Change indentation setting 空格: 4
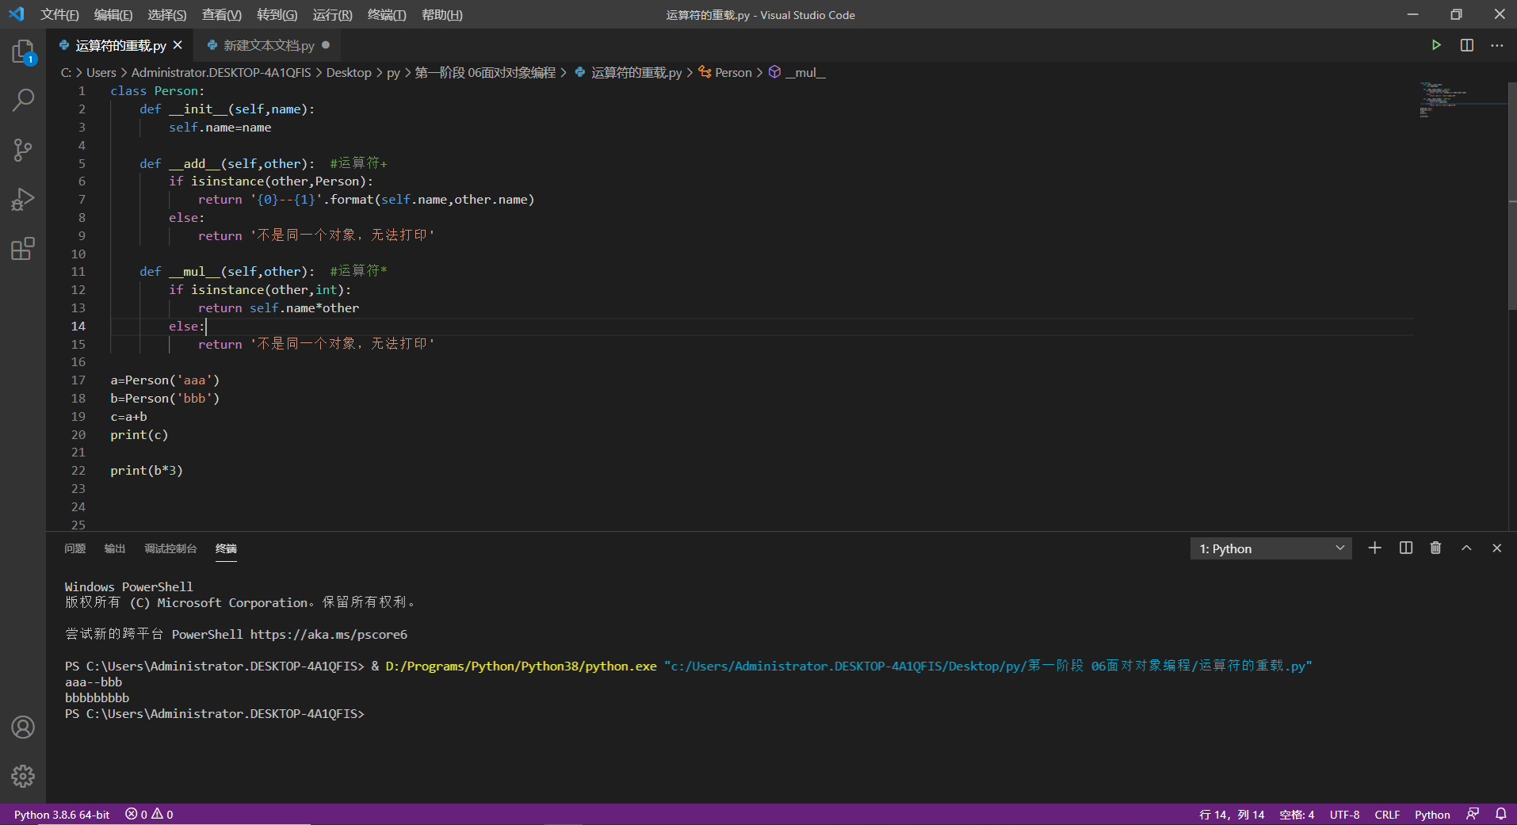The width and height of the screenshot is (1517, 825). [1297, 814]
